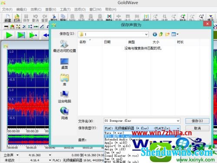The width and height of the screenshot is (217, 163).
Task: Open 这台电脑 (This PC) in dialog sidebar
Action: point(65,96)
